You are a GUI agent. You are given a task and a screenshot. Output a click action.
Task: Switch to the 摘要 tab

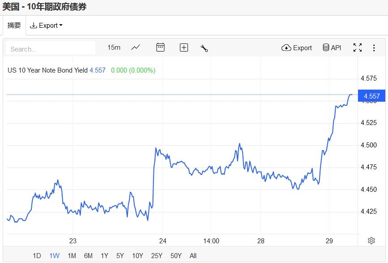[14, 26]
